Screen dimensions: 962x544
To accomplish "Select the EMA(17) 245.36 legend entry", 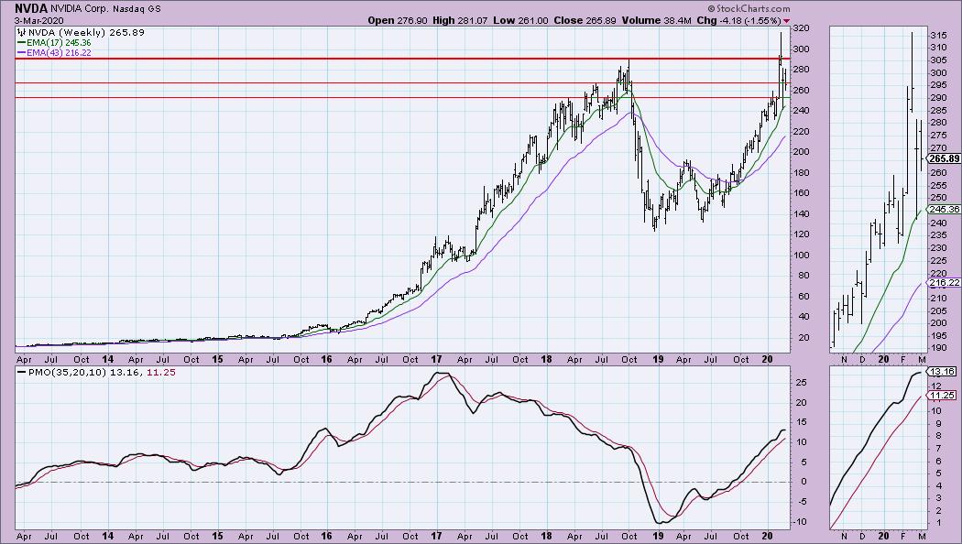I will (x=55, y=43).
